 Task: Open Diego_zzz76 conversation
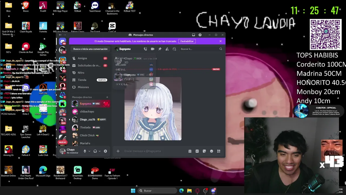point(90,119)
